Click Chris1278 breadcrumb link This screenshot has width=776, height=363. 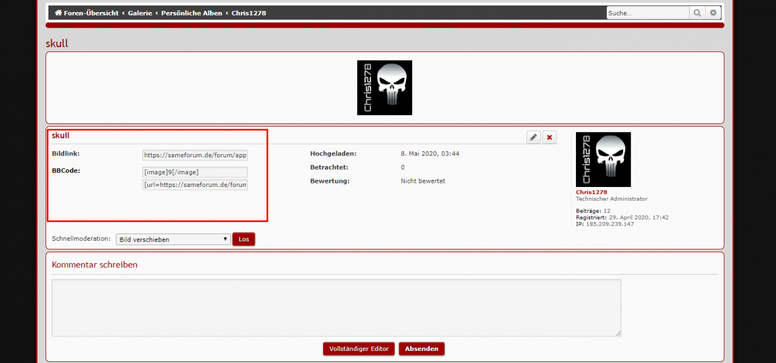tap(249, 13)
